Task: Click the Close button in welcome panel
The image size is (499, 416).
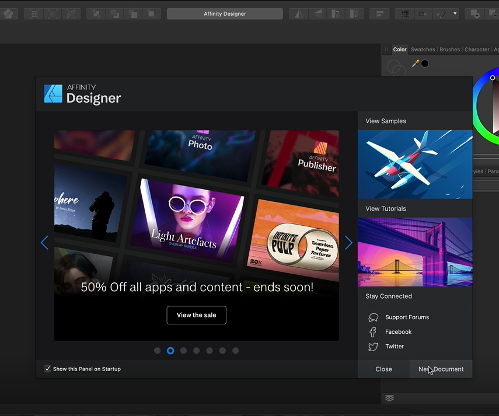Action: click(383, 369)
